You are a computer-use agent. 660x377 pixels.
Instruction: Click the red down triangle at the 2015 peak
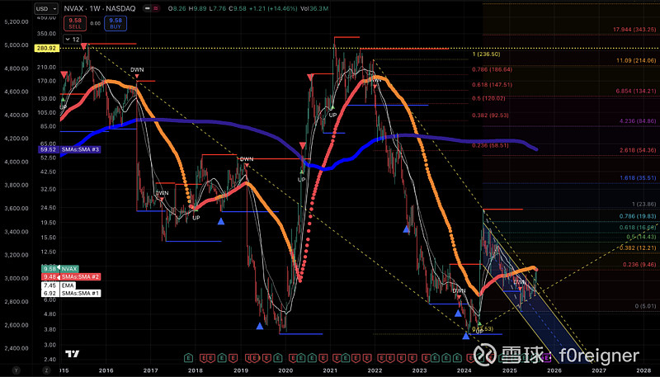click(x=84, y=45)
